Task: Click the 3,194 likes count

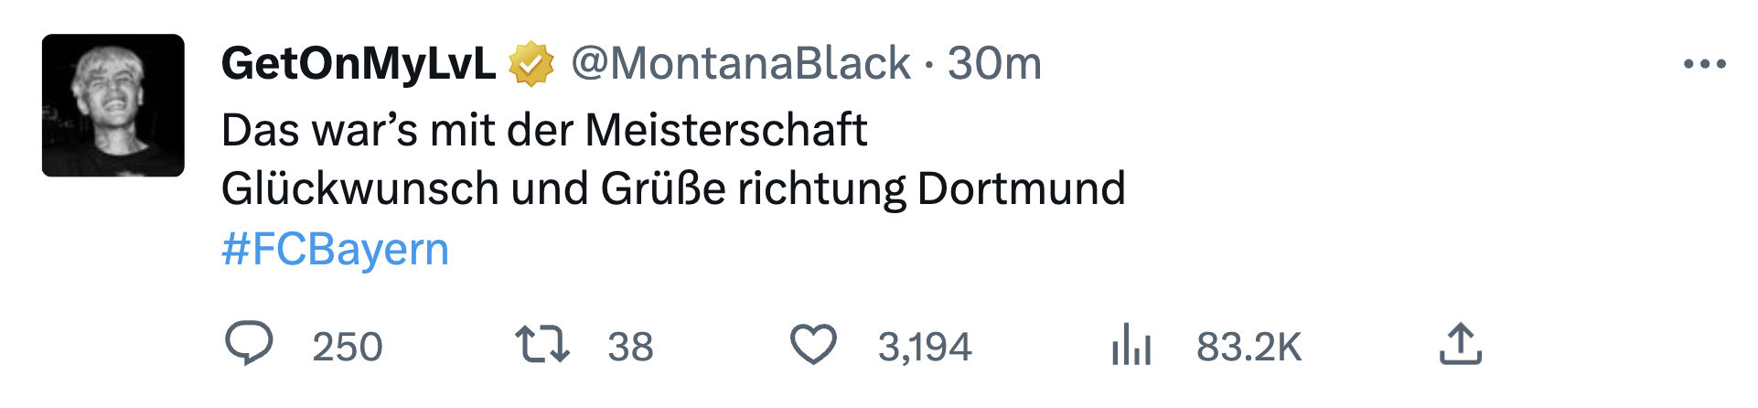Action: point(925,347)
